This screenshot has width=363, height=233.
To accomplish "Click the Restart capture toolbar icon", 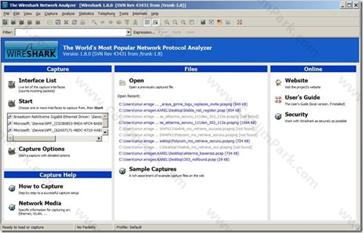I will tap(38, 22).
